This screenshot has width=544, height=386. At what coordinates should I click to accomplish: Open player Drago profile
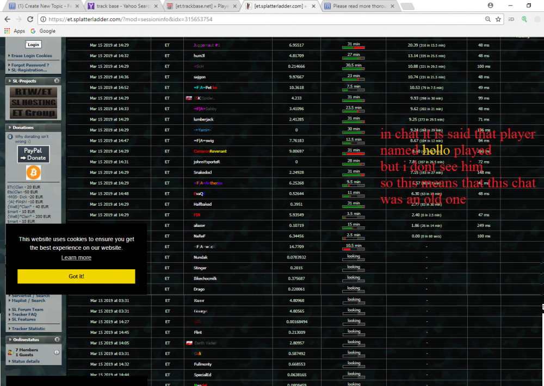click(x=199, y=289)
